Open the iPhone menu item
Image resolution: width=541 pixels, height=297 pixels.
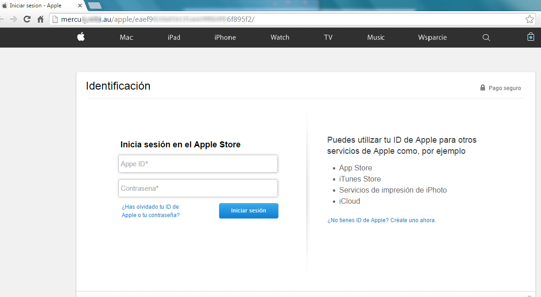[x=225, y=37]
